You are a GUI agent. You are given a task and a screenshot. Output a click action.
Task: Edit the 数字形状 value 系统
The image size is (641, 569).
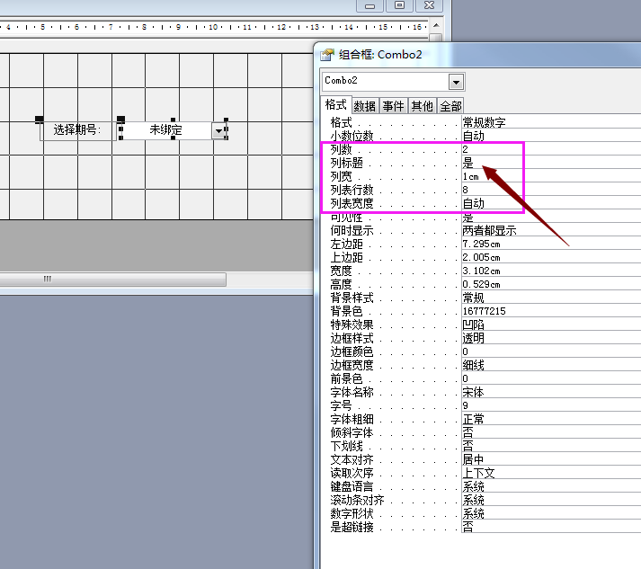pyautogui.click(x=551, y=513)
